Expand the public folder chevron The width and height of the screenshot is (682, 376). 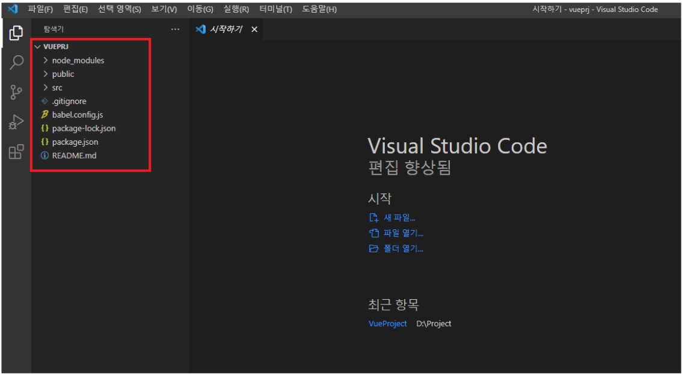45,74
